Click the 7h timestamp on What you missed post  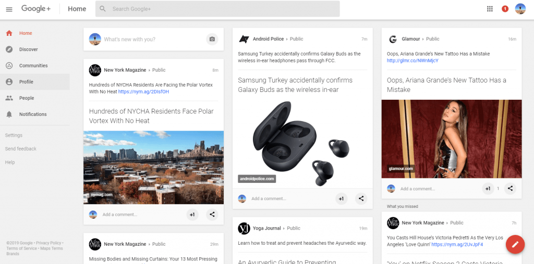(x=514, y=223)
